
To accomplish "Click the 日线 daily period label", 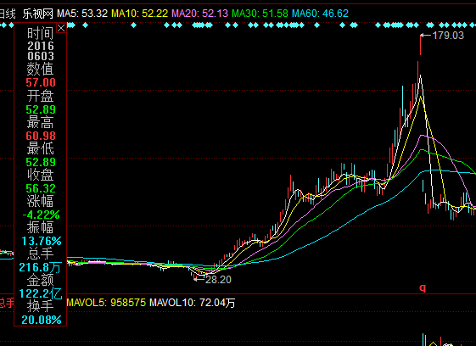I will point(8,14).
